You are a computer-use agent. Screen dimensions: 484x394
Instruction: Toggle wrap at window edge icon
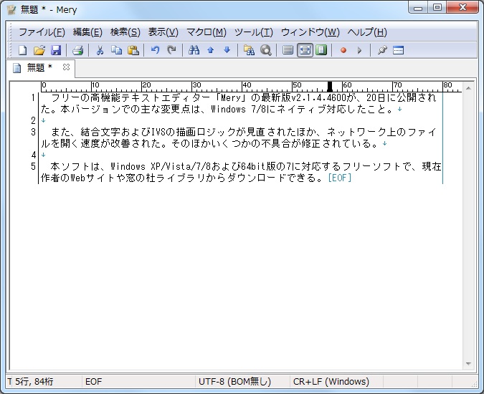tap(321, 50)
